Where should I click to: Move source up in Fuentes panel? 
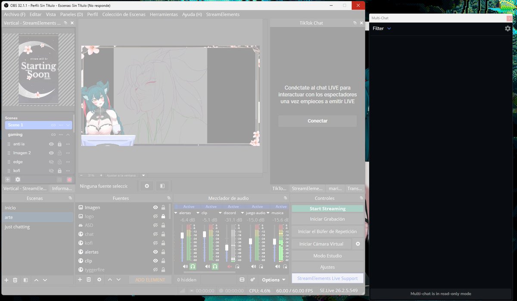click(110, 280)
